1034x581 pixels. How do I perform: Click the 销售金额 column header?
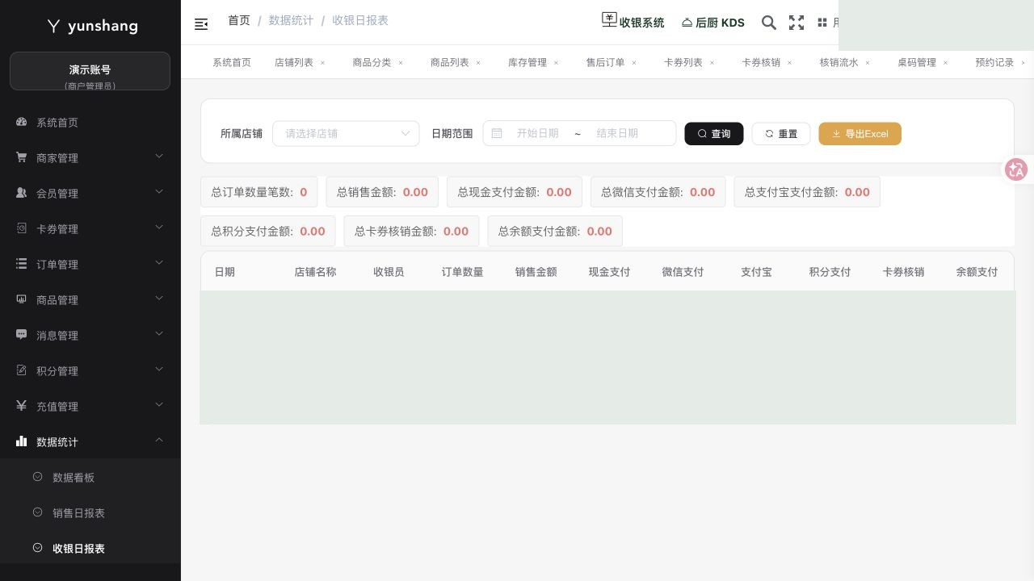pos(536,272)
